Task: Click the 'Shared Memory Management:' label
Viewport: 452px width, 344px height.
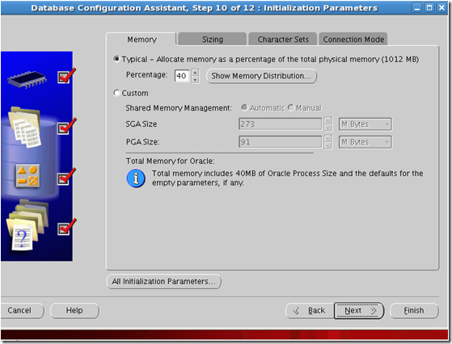Action: (x=179, y=108)
